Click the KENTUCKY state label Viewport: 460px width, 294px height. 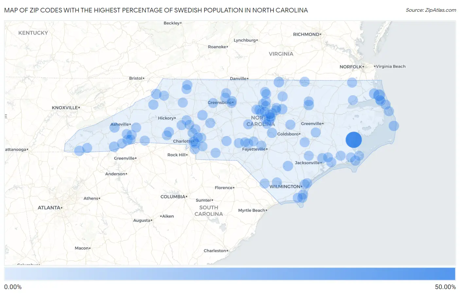(33, 33)
